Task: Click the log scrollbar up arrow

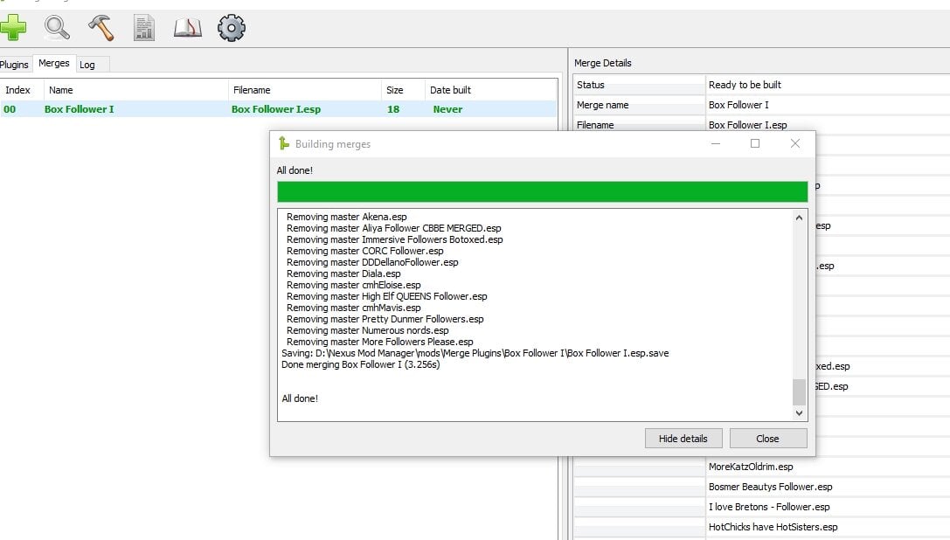Action: pyautogui.click(x=799, y=218)
